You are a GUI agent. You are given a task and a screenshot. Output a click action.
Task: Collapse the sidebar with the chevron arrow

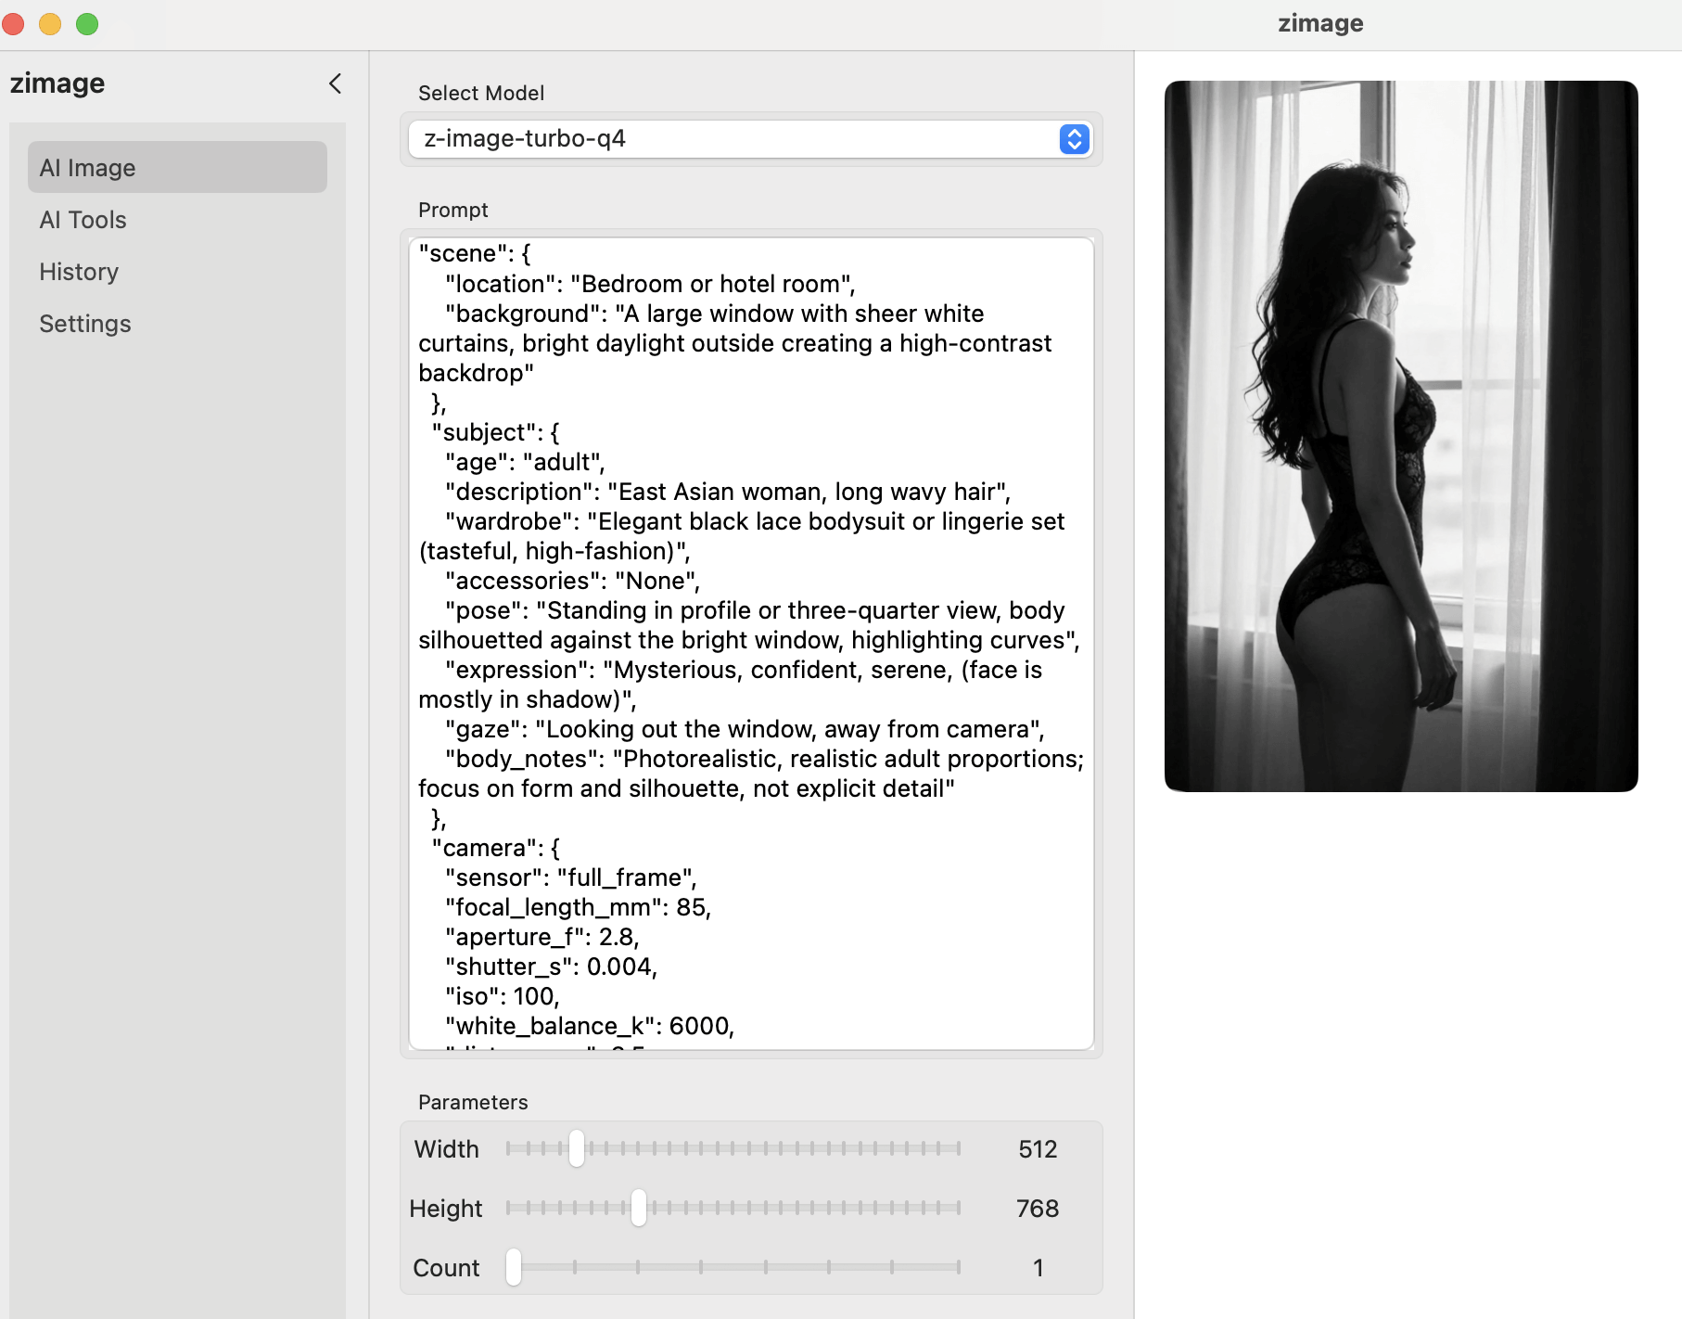335,83
